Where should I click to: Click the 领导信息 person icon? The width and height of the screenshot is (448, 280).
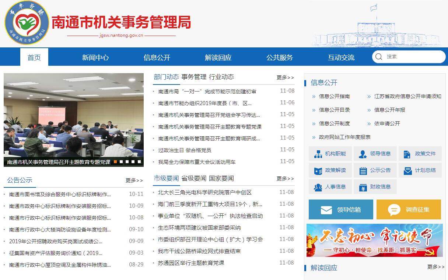point(363,154)
